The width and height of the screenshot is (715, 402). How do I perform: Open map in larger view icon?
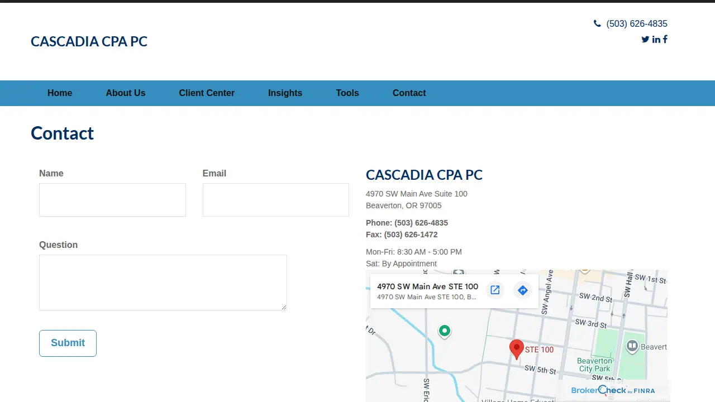tap(495, 290)
